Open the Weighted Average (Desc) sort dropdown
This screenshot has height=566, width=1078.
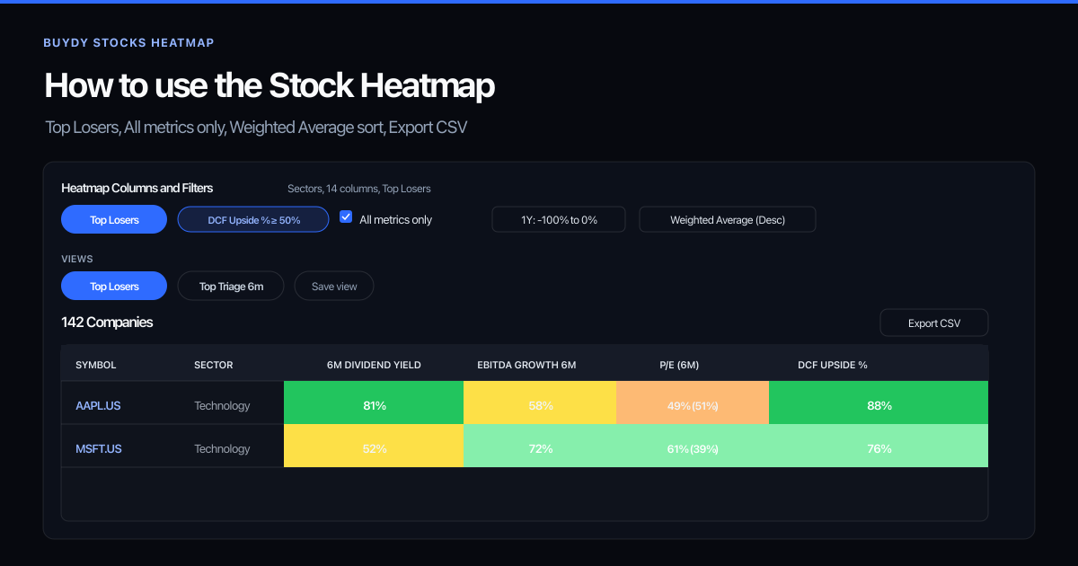click(728, 219)
